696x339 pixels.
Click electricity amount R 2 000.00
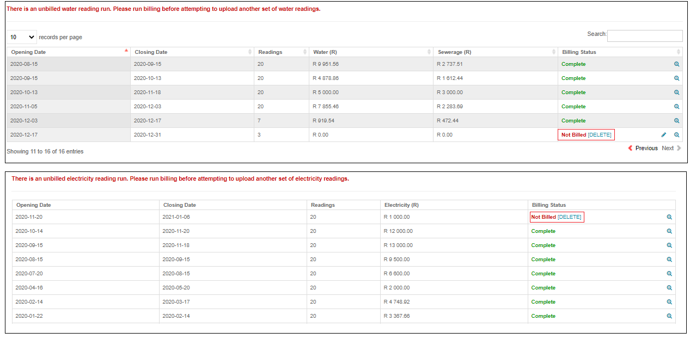pos(397,288)
